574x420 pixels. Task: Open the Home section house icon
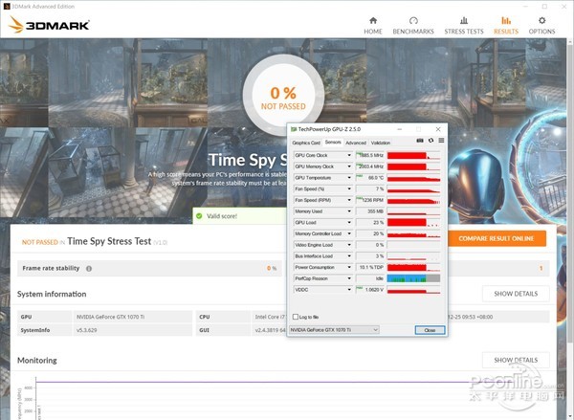pyautogui.click(x=372, y=20)
